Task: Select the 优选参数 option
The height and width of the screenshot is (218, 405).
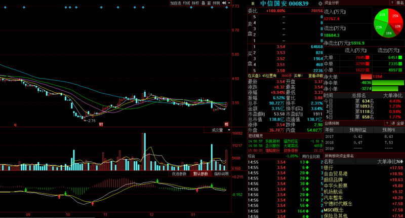Action: (180, 174)
